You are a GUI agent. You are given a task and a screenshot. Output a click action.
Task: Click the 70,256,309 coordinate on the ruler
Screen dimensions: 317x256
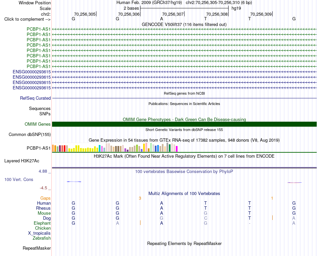pos(261,14)
